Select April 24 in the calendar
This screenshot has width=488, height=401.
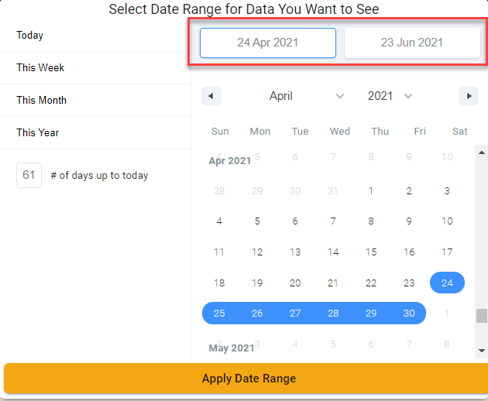tap(447, 283)
